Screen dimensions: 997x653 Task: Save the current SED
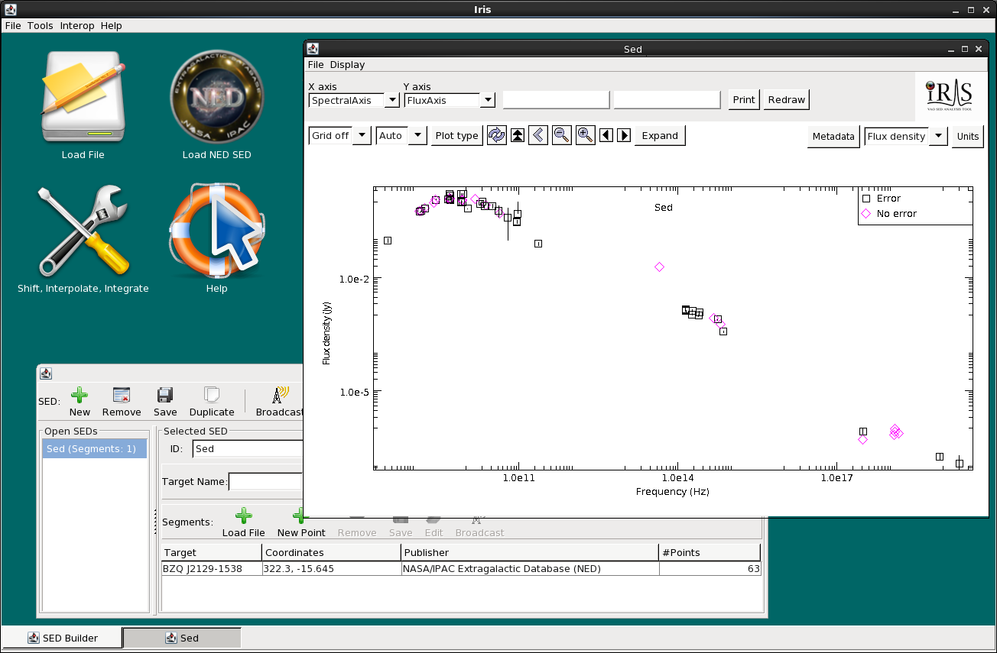pos(165,402)
